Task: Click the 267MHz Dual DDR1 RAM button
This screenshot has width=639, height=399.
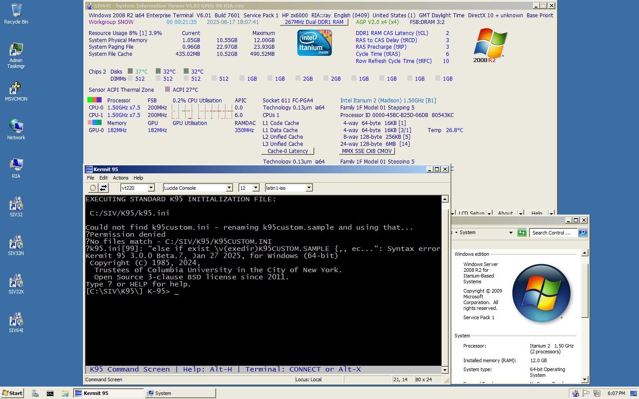Action: click(x=314, y=22)
